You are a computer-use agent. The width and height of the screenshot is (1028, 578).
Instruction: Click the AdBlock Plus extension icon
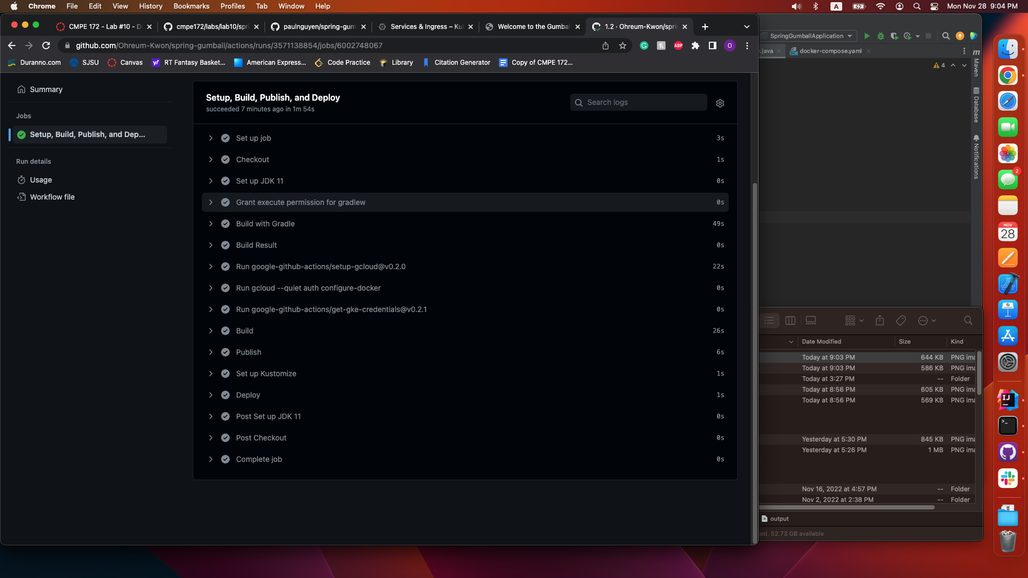(x=678, y=46)
